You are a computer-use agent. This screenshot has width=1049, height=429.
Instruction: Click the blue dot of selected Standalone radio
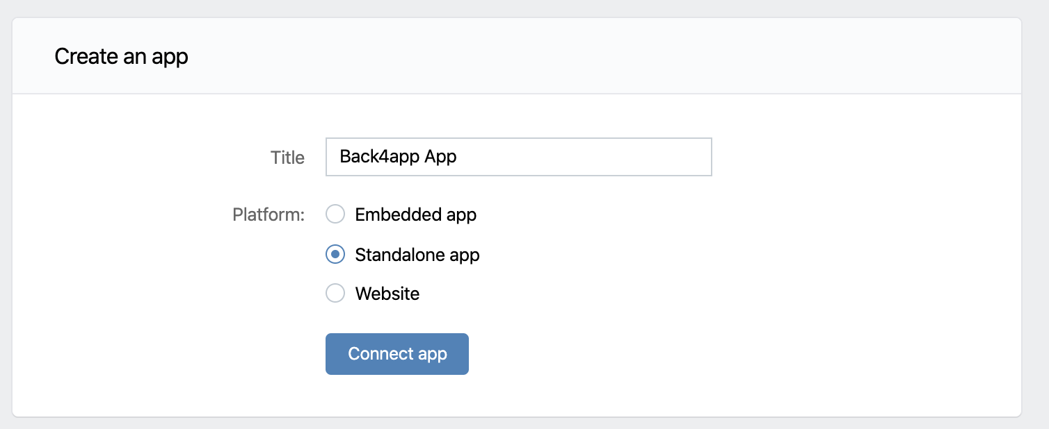335,255
